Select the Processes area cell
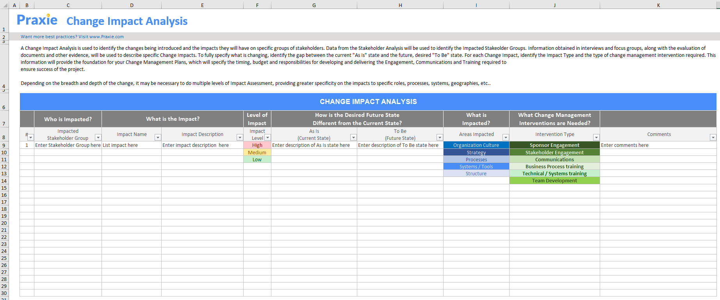The height and width of the screenshot is (300, 720). [x=476, y=159]
